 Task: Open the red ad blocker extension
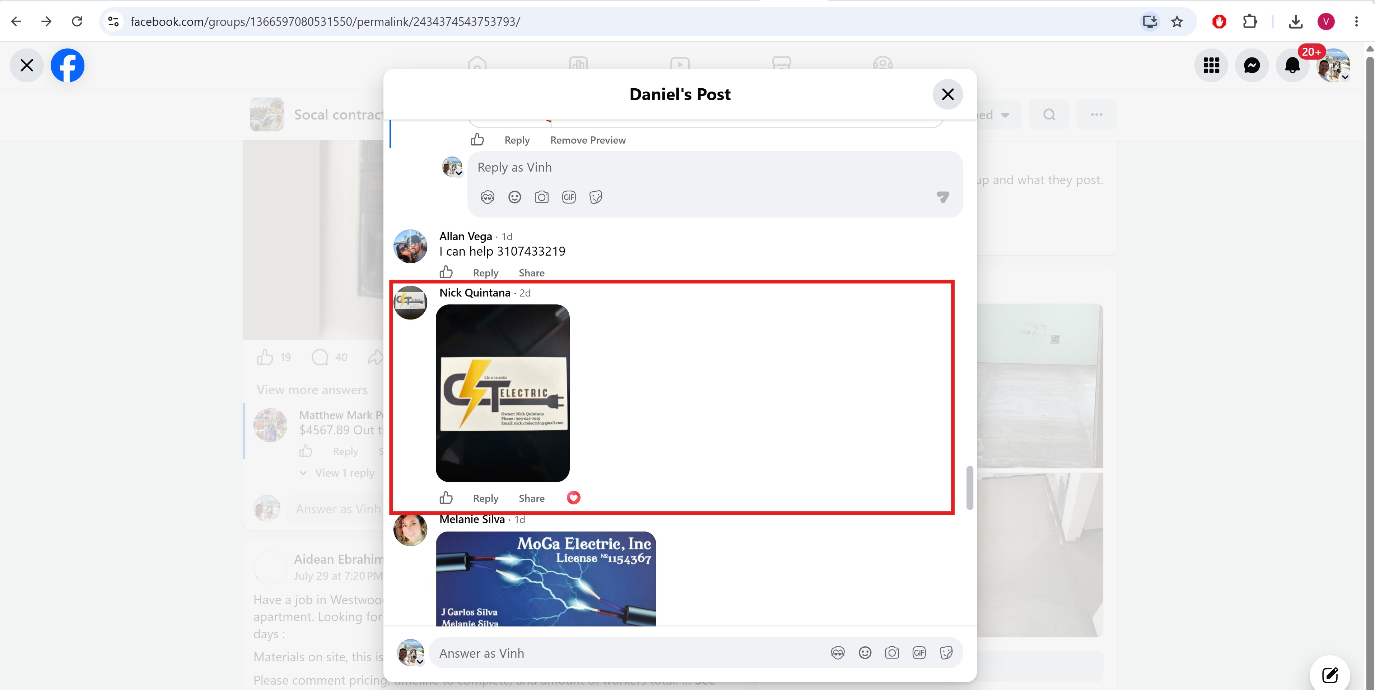pos(1218,21)
